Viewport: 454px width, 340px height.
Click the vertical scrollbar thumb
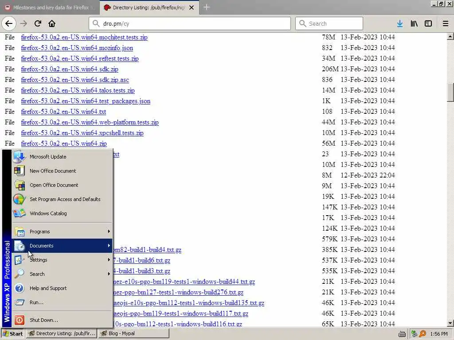coord(450,92)
